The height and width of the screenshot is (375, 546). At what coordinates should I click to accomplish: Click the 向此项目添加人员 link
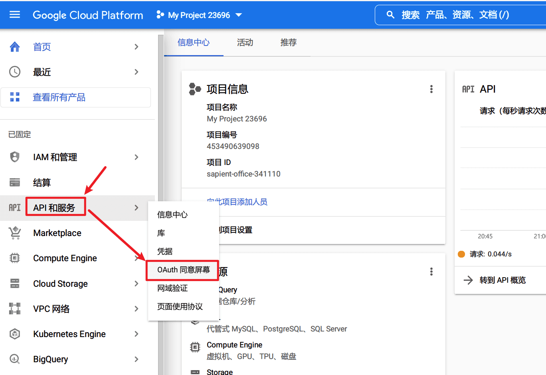tap(237, 202)
